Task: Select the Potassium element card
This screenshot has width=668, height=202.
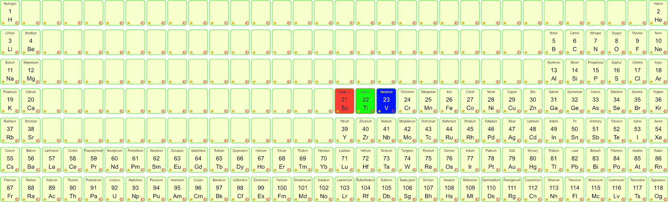Action: point(10,101)
